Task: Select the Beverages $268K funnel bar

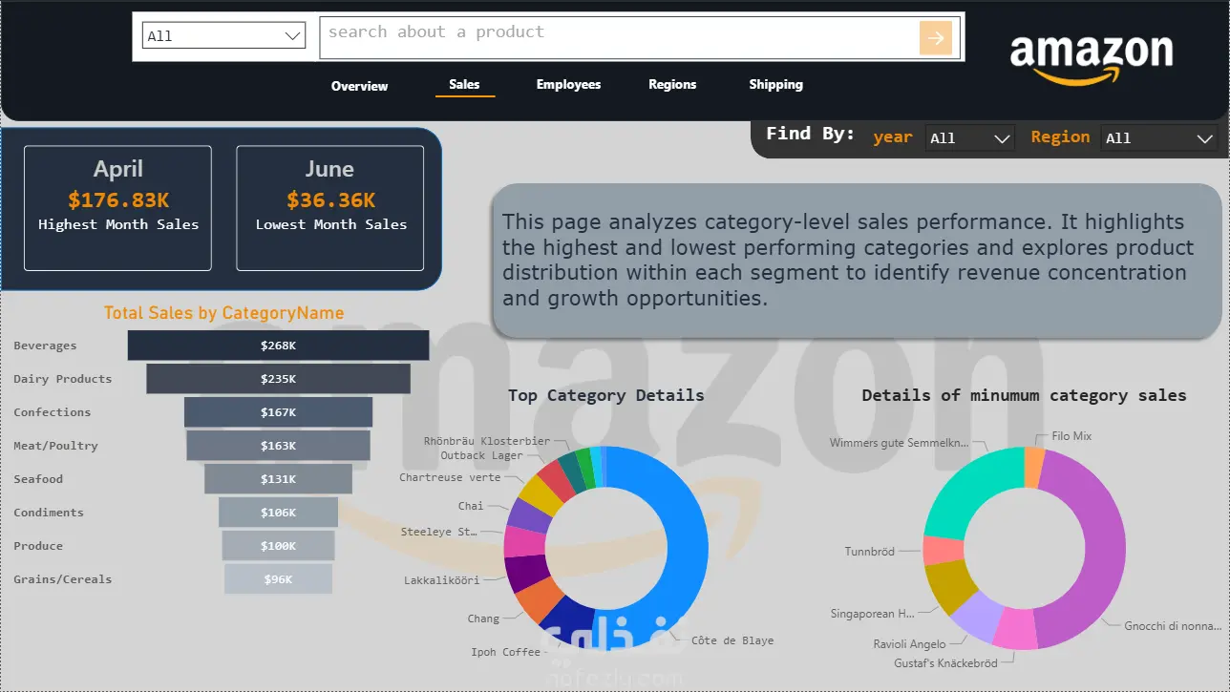Action: (x=278, y=346)
